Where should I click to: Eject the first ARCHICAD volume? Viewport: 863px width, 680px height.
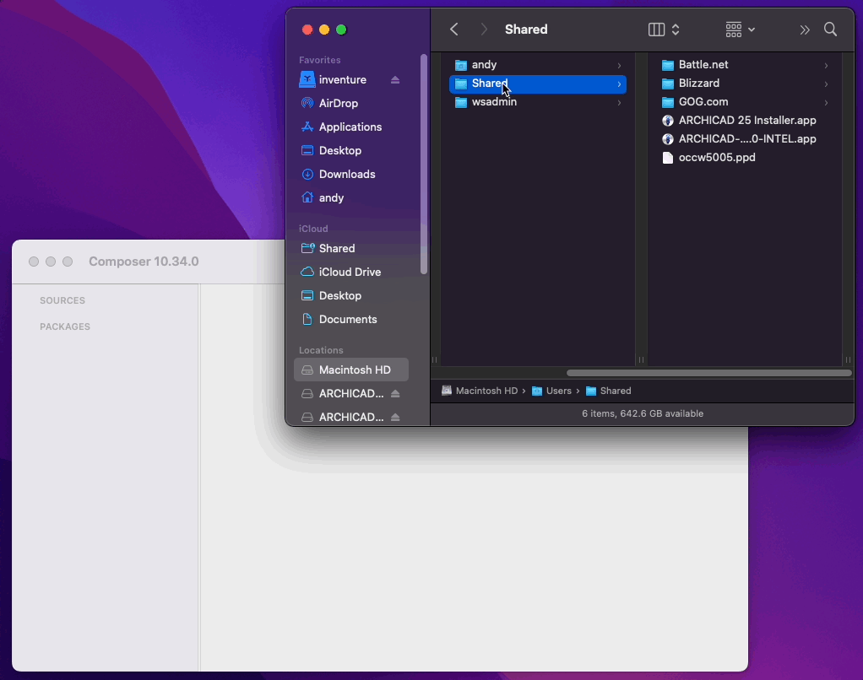point(395,394)
